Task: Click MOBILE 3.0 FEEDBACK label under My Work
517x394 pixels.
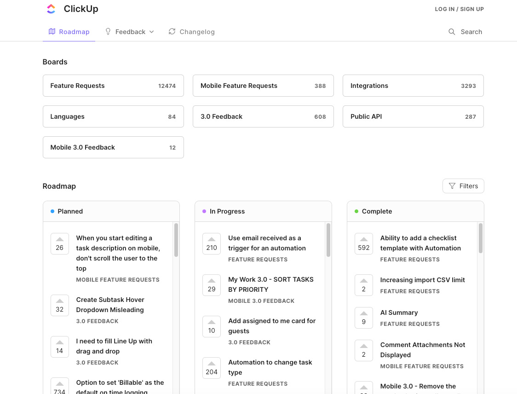Action: tap(261, 301)
